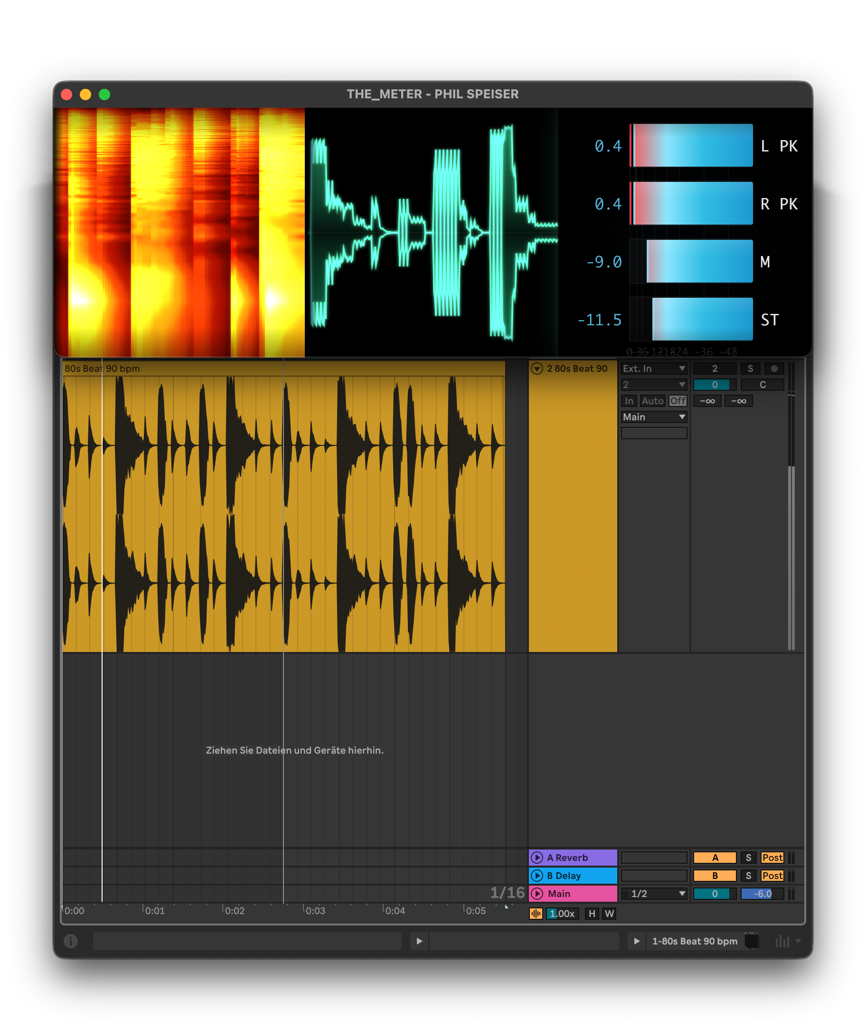Image resolution: width=866 pixels, height=1029 pixels.
Task: Open the 'Main' output routing dropdown
Action: 654,417
